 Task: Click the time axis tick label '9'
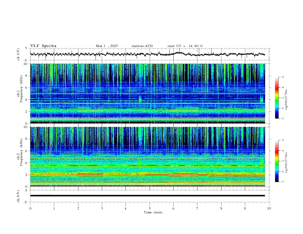[245, 208]
